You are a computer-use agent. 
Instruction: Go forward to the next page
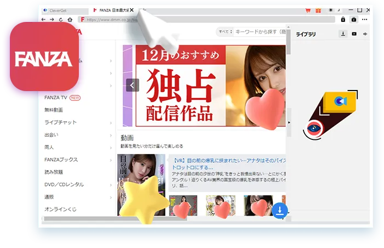click(x=52, y=19)
